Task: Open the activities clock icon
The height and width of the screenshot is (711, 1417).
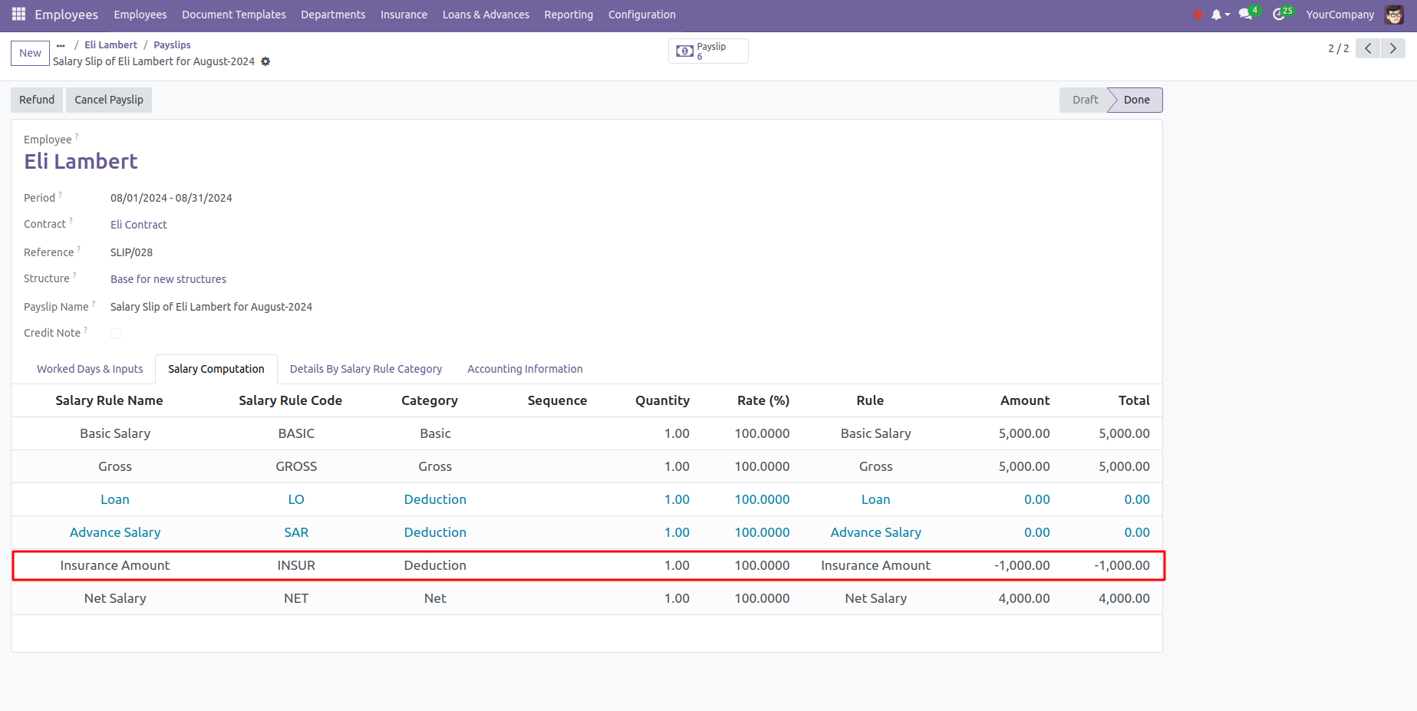Action: pos(1279,15)
